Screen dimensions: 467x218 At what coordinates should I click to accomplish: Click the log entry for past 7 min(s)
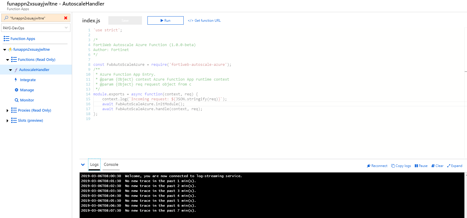(138, 210)
